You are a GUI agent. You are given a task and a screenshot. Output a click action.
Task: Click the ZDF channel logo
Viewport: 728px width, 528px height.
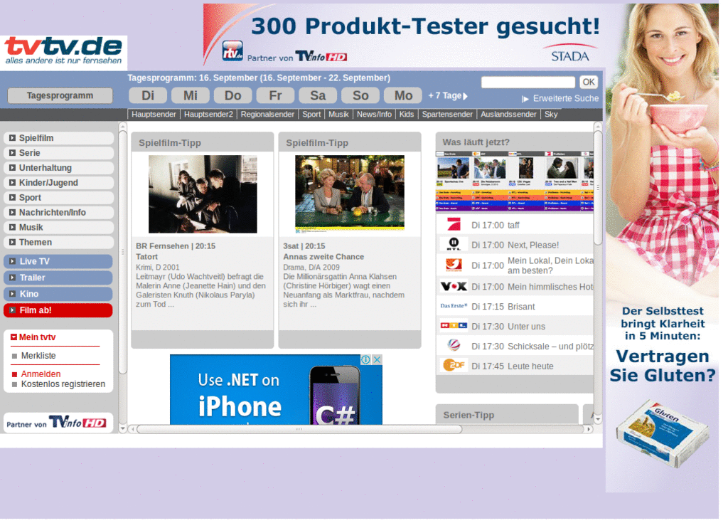pyautogui.click(x=453, y=365)
